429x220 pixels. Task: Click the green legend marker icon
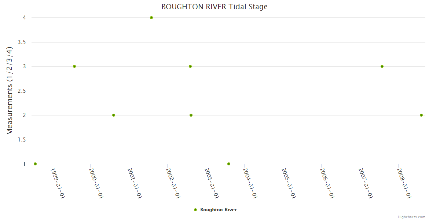(x=195, y=210)
